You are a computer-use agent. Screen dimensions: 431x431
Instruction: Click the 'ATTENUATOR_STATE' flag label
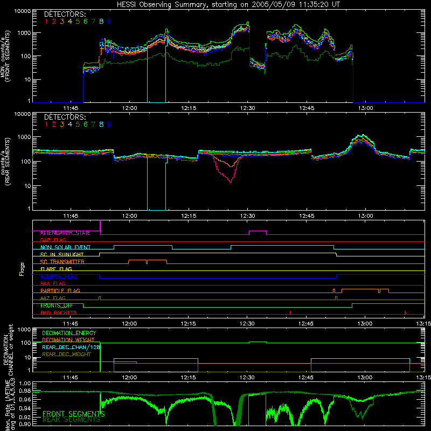pyautogui.click(x=65, y=233)
